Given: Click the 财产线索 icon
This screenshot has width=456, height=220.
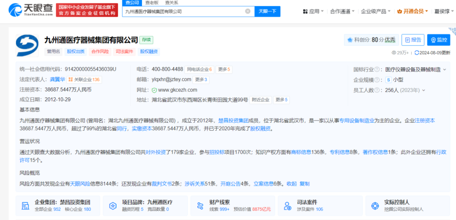Looking at the screenshot, I should [200, 206].
